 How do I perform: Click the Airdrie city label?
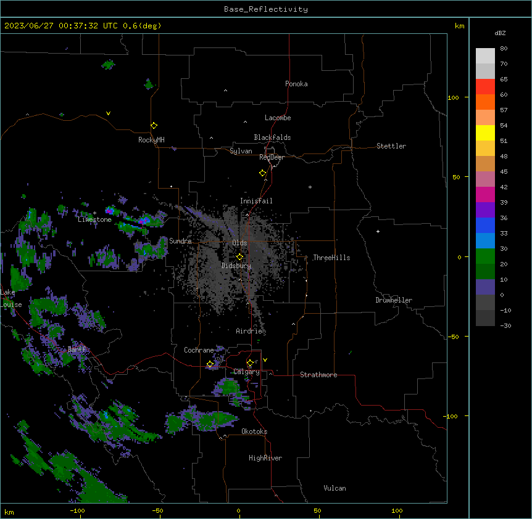[249, 331]
